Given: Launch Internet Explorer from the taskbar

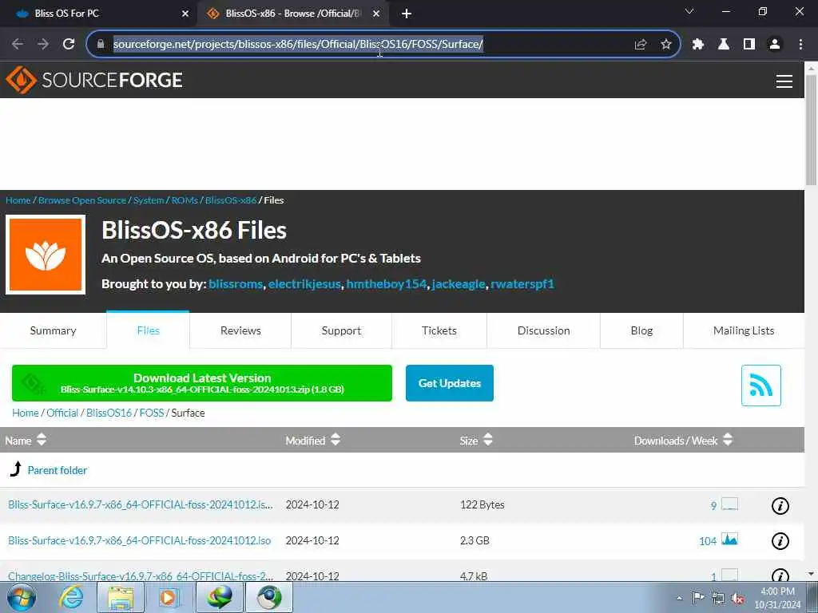Looking at the screenshot, I should coord(70,597).
